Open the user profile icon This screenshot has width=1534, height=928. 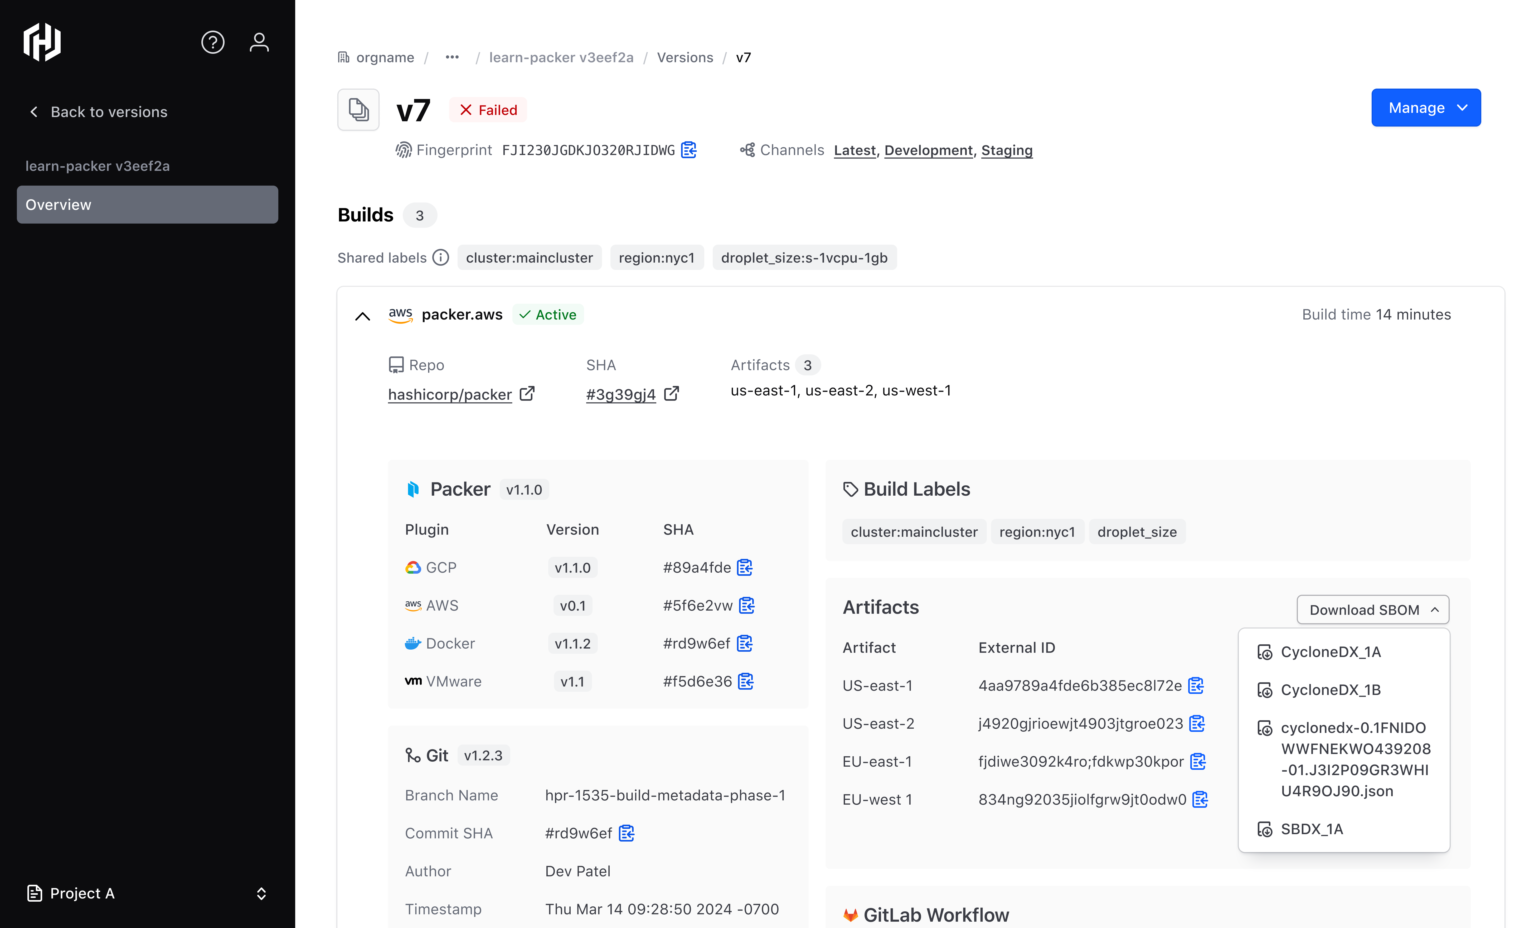259,42
